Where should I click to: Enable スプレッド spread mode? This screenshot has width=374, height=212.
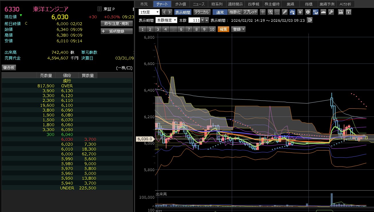250,12
